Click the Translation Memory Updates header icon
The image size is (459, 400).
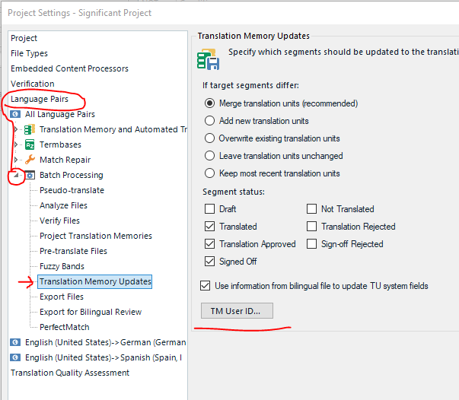[208, 59]
